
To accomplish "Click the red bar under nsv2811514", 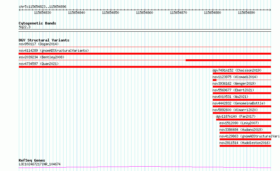I will coord(245,146).
